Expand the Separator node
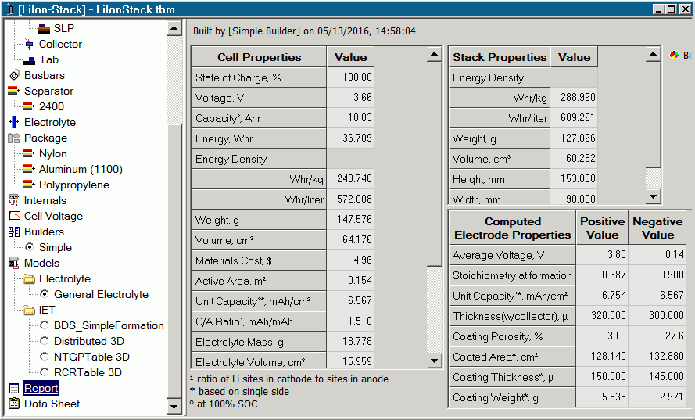Image resolution: width=695 pixels, height=420 pixels. 13,92
